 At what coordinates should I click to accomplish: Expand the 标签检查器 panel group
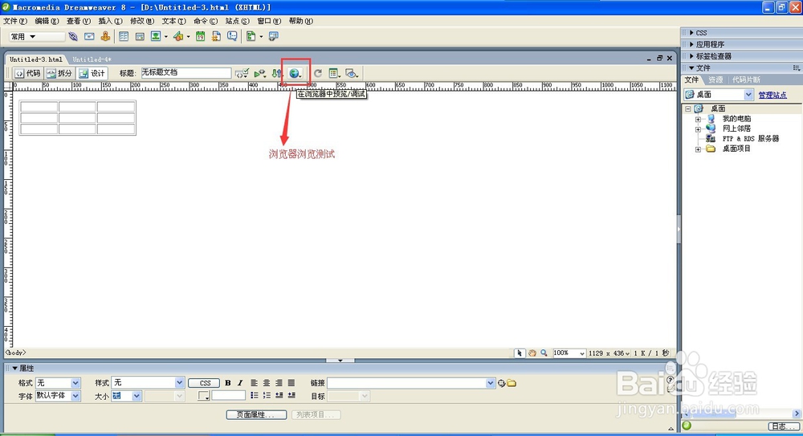(x=692, y=56)
